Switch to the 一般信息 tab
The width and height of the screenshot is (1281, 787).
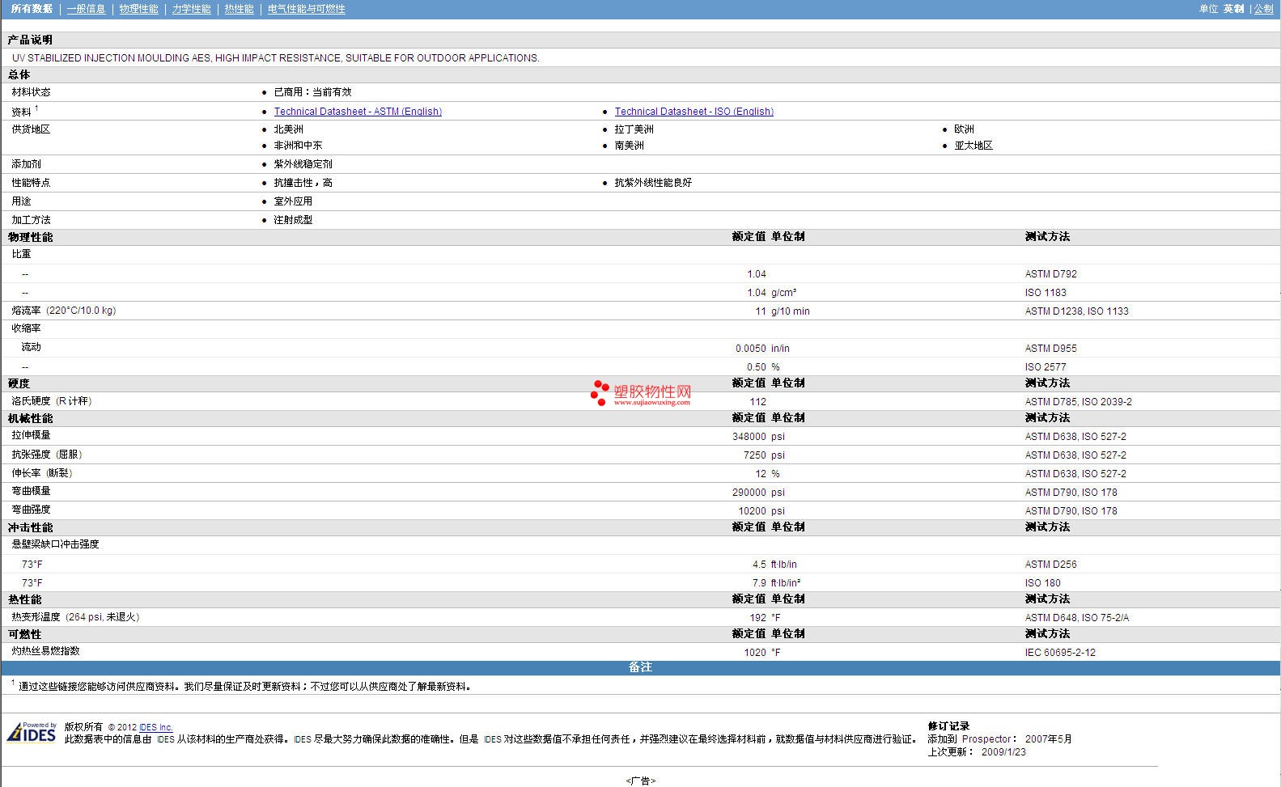86,9
